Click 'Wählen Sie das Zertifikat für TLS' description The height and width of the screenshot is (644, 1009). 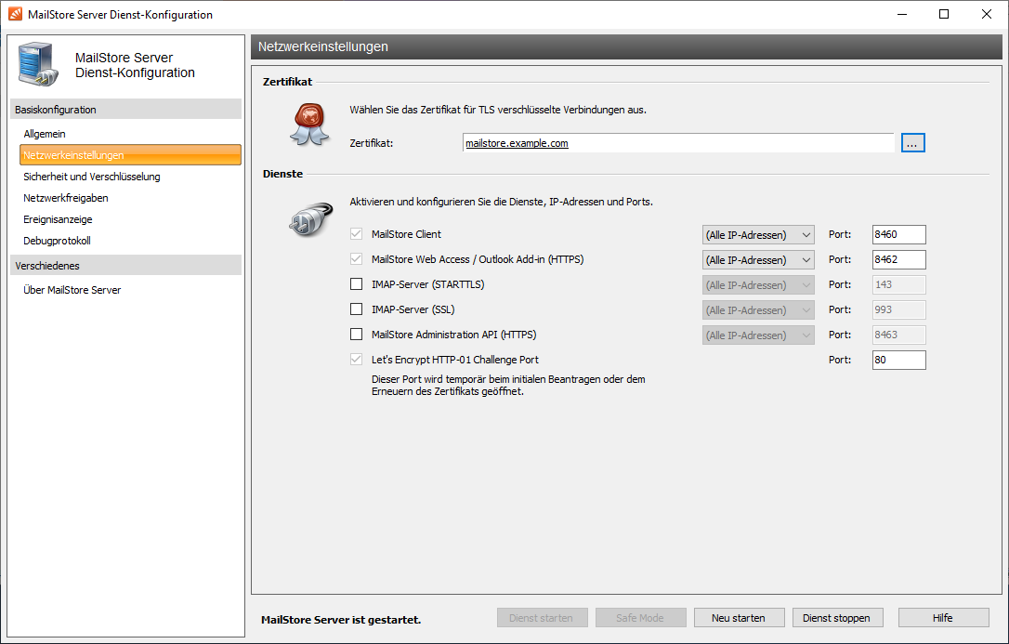pos(498,110)
